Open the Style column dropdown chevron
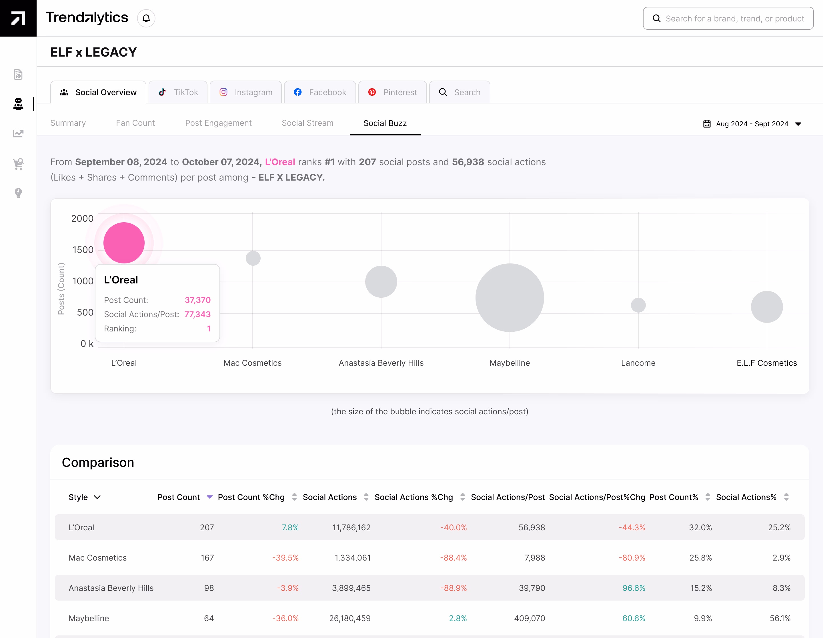 pos(97,497)
